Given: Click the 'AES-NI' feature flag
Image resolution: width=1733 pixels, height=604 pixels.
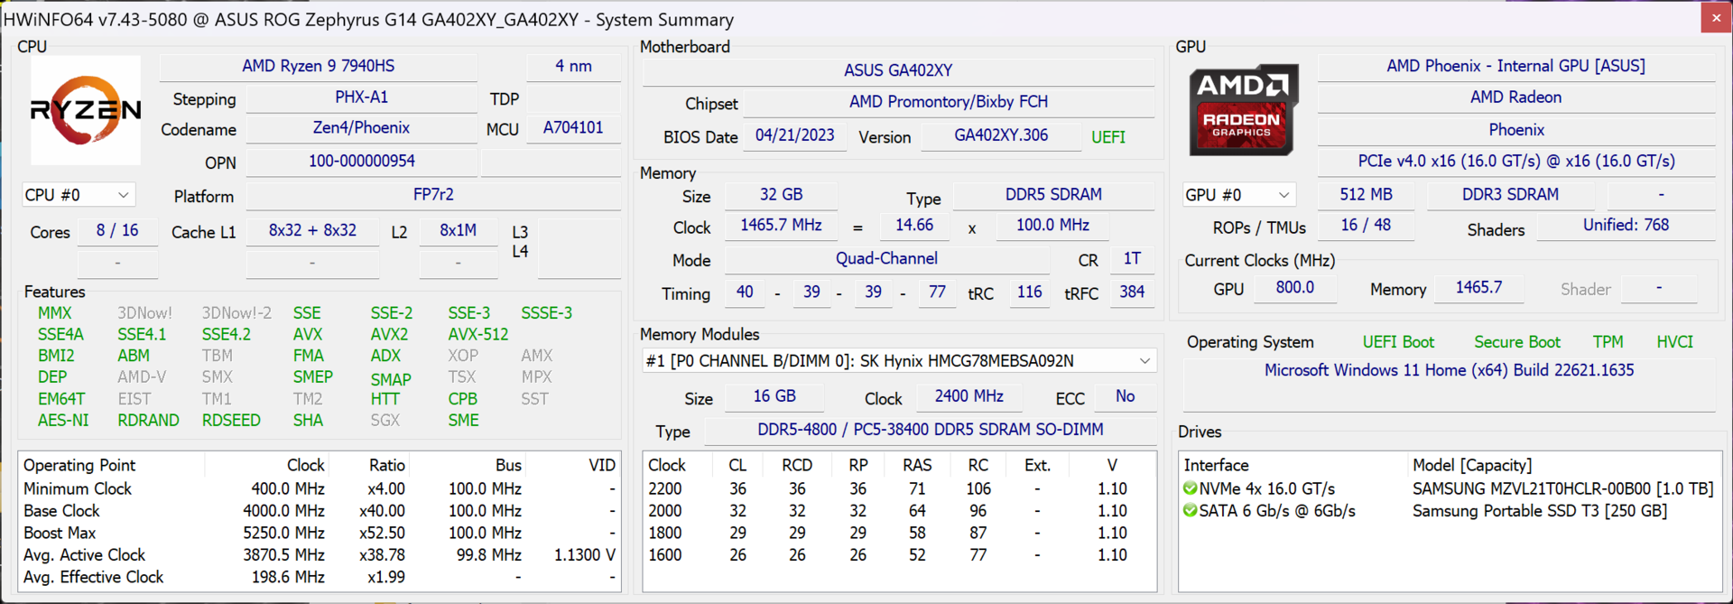Looking at the screenshot, I should tap(63, 421).
